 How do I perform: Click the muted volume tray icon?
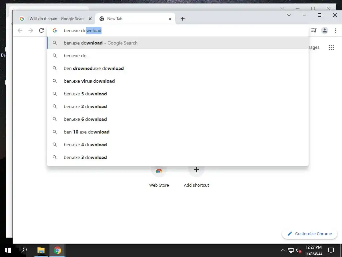pyautogui.click(x=299, y=250)
